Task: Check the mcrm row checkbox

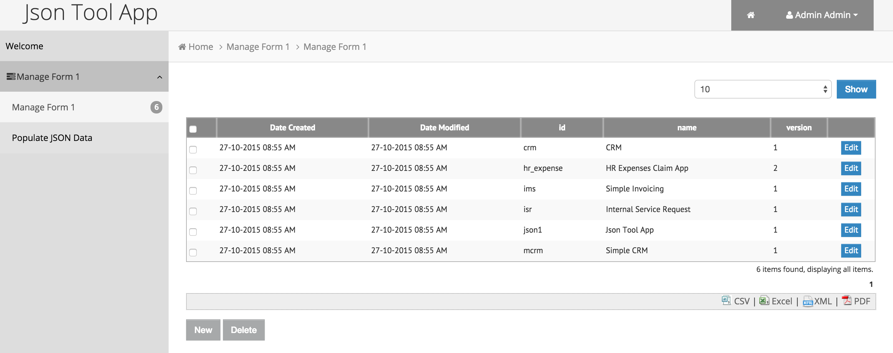Action: tap(193, 252)
